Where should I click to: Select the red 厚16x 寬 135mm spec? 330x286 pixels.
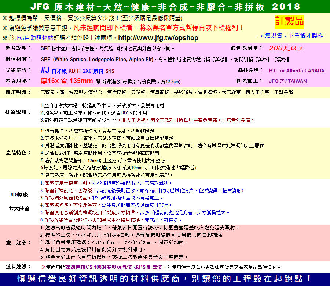(67, 81)
